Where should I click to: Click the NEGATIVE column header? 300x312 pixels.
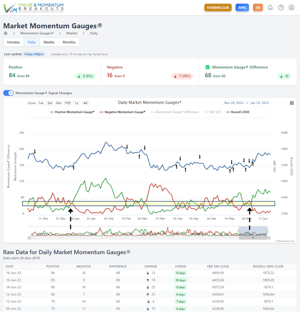tap(83, 266)
